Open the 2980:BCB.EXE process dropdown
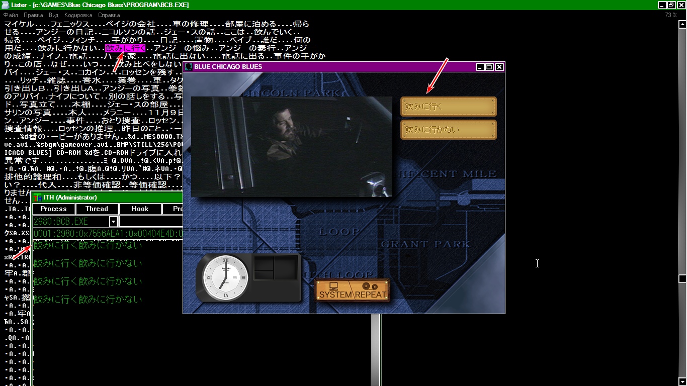Viewport: 687px width, 386px height. 113,222
